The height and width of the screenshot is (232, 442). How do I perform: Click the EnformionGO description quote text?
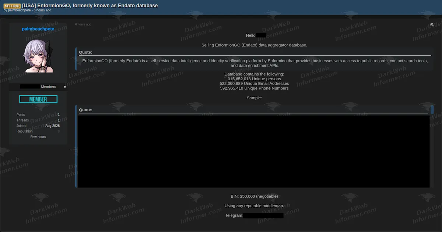coord(255,63)
